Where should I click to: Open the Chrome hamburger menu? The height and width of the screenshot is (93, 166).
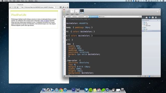[67, 7]
